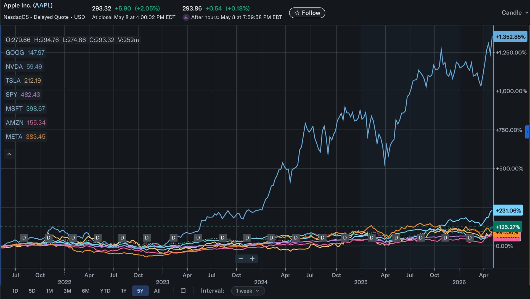Click 'At close: May 8 at 4:00:02 PM EDT'
The width and height of the screenshot is (530, 299).
pyautogui.click(x=134, y=17)
